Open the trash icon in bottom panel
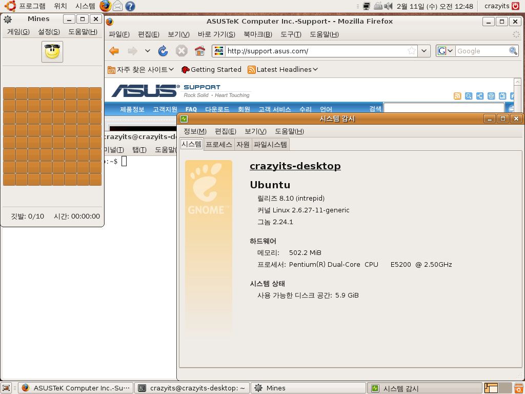Screen dimensions: 525x394 (x=519, y=388)
